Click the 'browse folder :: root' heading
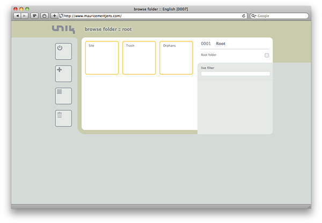Screen dimensions: 322x223 [108, 29]
